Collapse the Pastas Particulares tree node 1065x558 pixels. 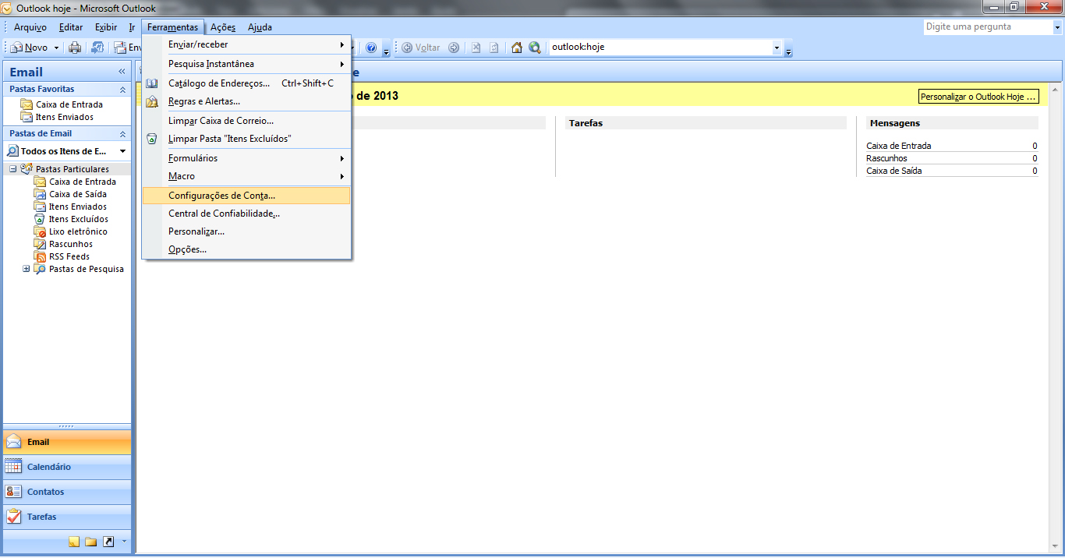click(x=13, y=169)
